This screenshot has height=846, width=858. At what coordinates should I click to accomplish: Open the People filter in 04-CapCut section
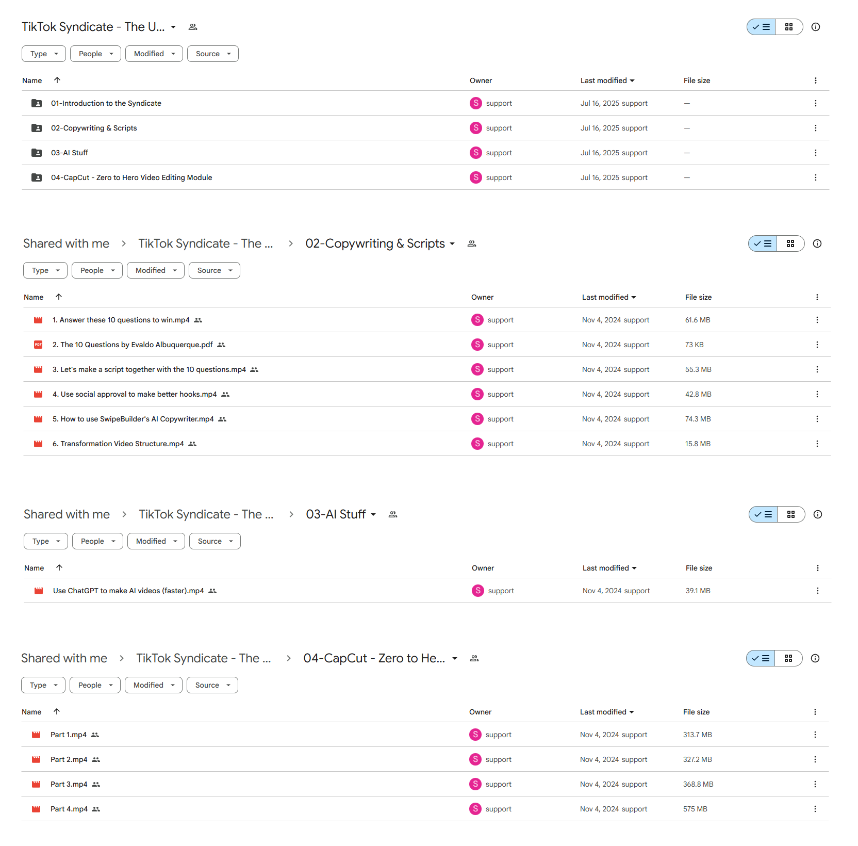tap(95, 685)
